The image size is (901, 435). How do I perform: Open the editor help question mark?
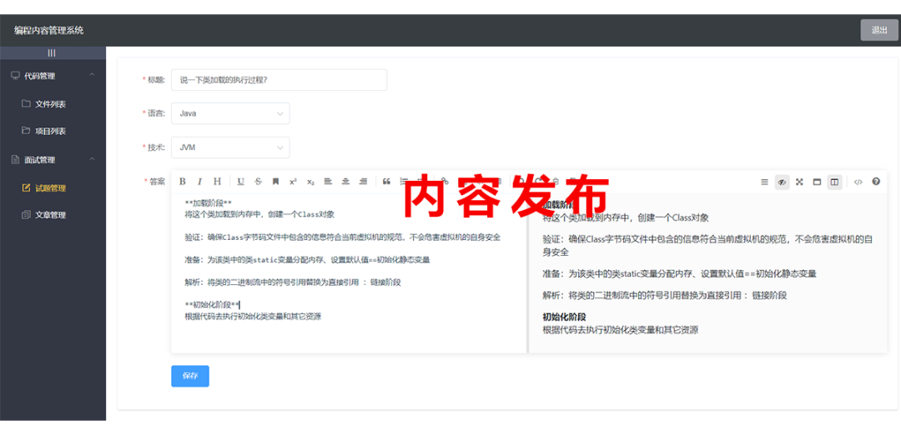[x=876, y=182]
